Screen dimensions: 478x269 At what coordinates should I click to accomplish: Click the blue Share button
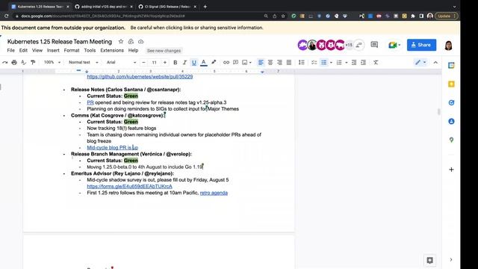(x=421, y=45)
